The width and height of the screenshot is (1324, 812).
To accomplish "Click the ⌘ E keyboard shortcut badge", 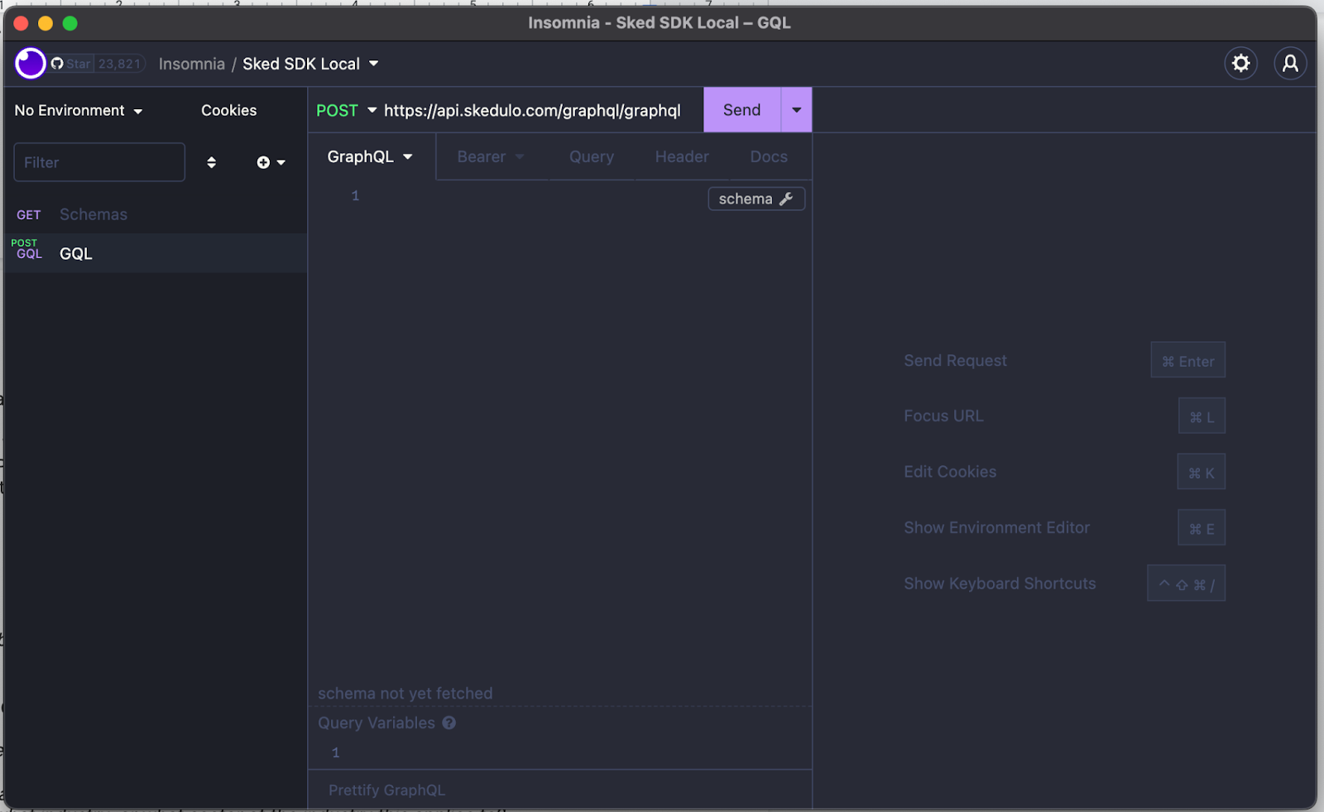I will pos(1202,527).
